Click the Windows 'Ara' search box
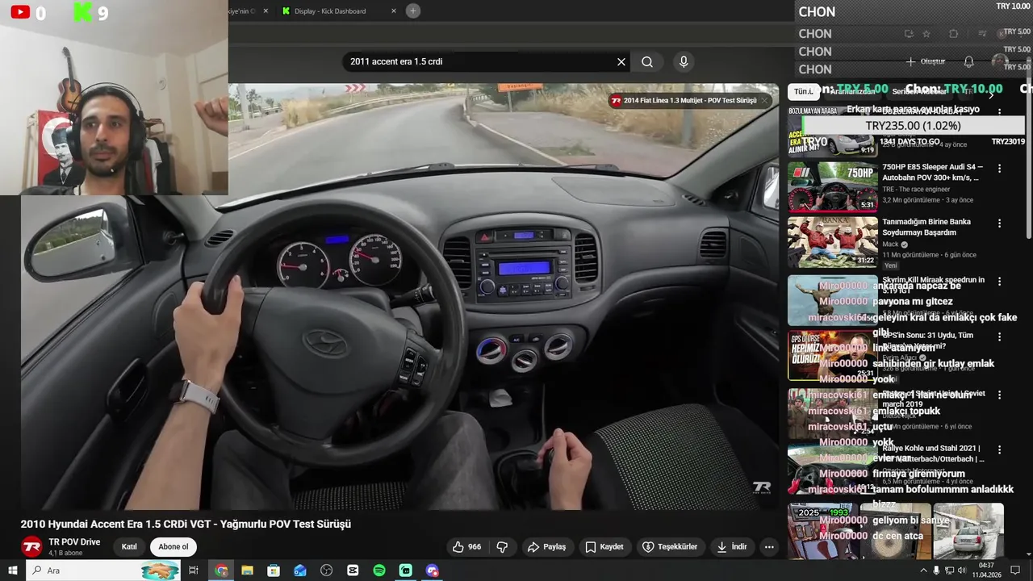Viewport: 1033px width, 581px height. [102, 571]
